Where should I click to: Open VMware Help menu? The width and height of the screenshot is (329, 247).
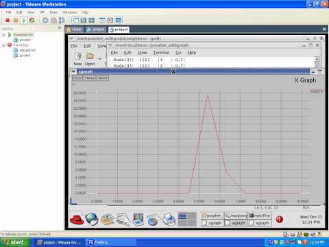coord(85,12)
